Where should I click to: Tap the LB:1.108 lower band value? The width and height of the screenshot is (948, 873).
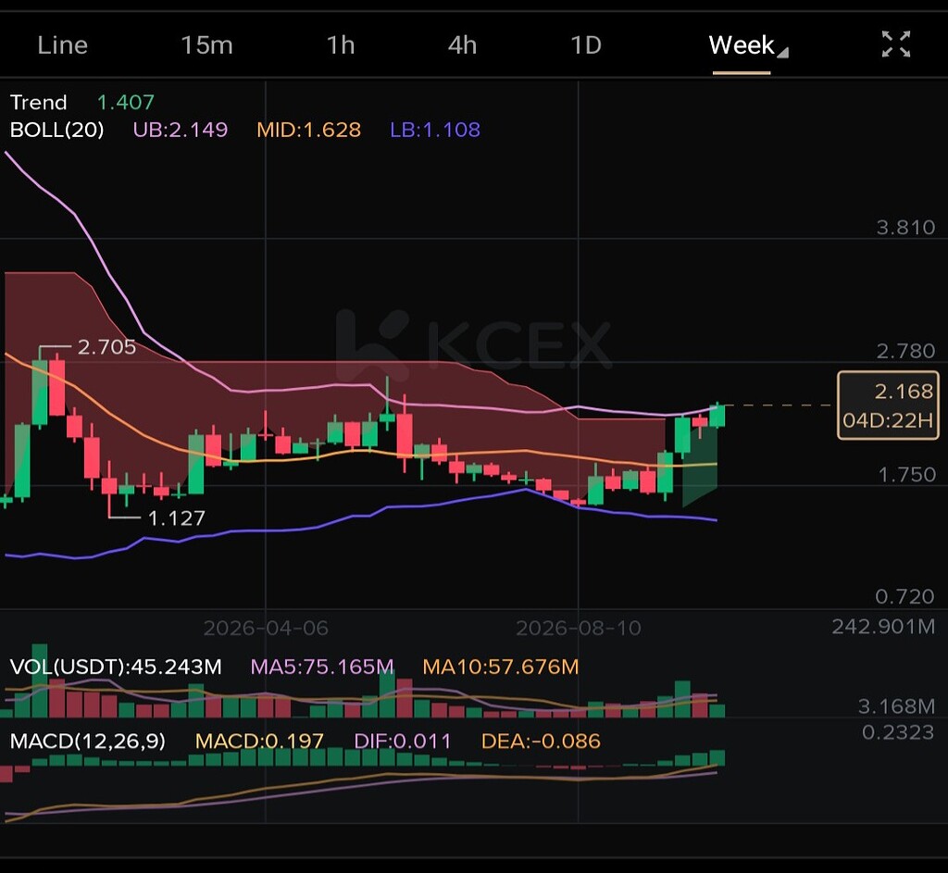(x=435, y=130)
